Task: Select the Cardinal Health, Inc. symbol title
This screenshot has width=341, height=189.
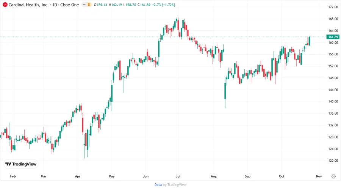Action: point(28,5)
